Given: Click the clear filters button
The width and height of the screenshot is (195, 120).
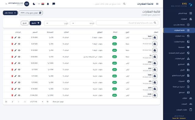Looking at the screenshot, I should 25,23.
